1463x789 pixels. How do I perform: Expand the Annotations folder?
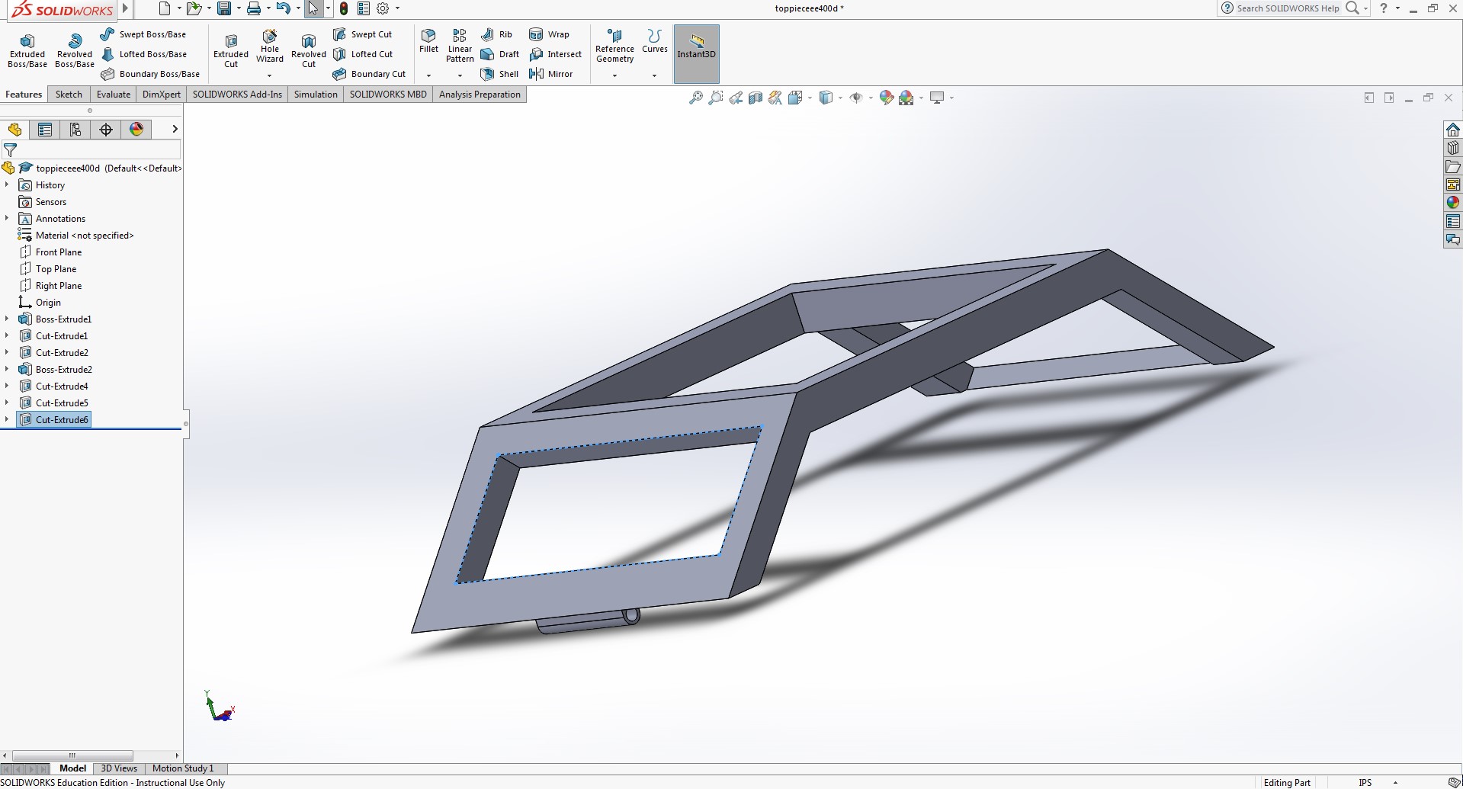7,218
